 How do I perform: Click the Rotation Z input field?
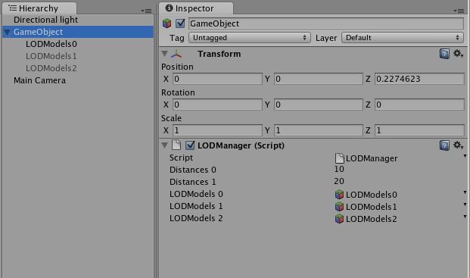pos(419,105)
